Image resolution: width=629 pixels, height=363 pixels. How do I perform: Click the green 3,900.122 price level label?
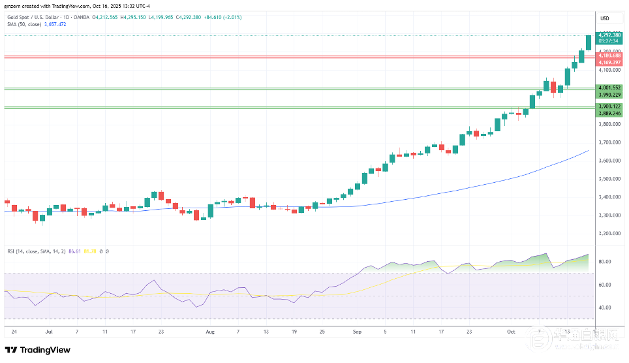coord(609,106)
